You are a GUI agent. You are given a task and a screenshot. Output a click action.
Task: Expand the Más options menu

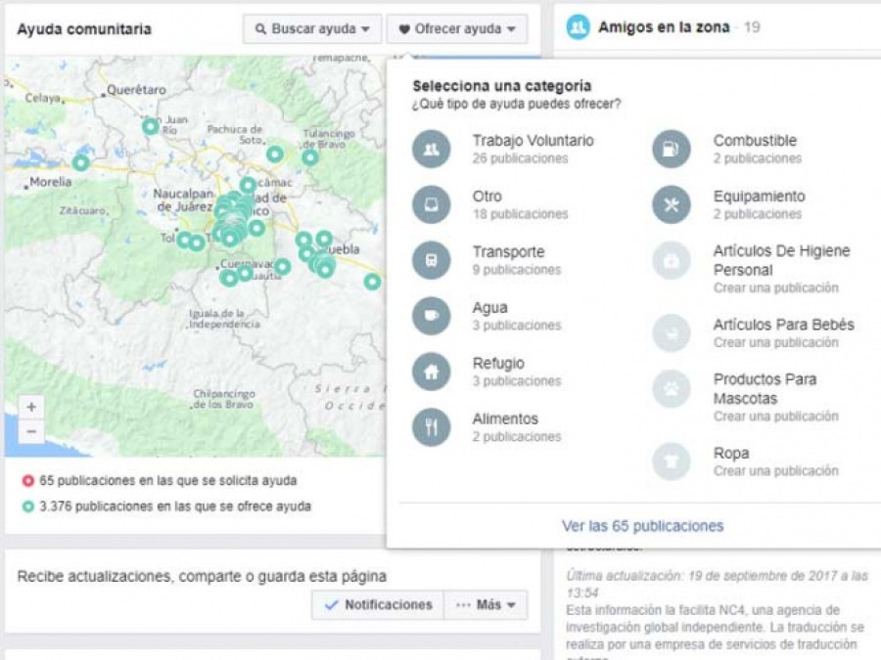click(486, 604)
